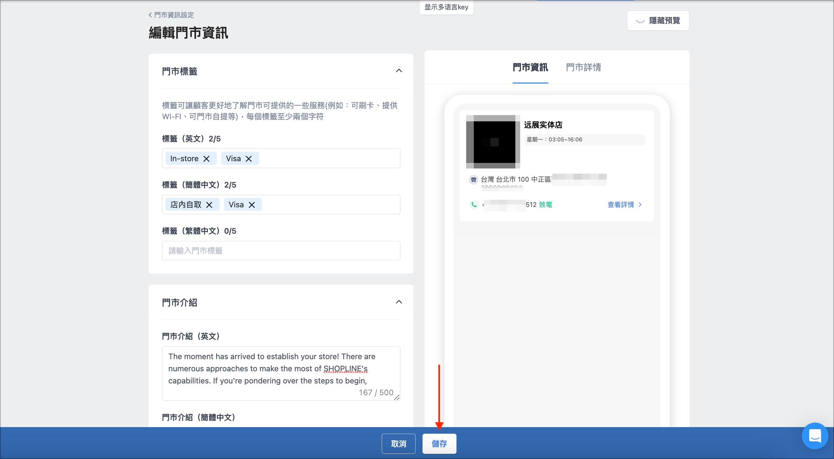
Task: Click the store thumbnail image in preview
Action: (493, 142)
